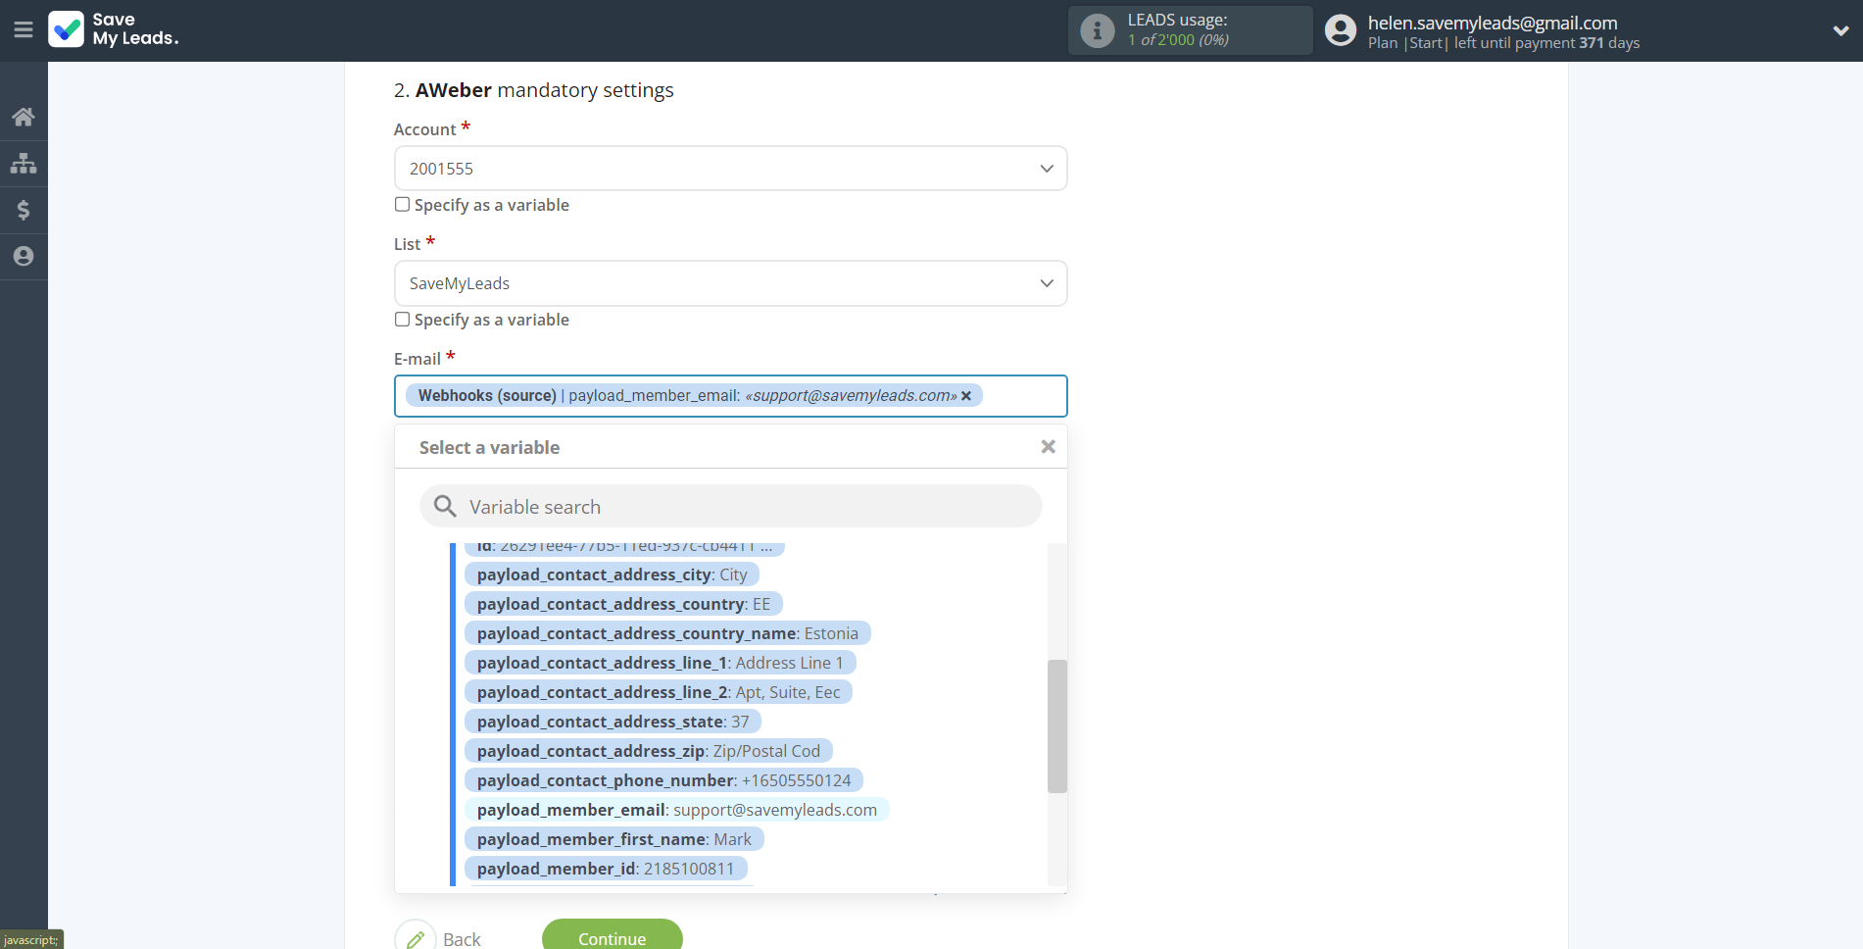This screenshot has height=949, width=1863.
Task: Click helen.savemyleads@gmail.com account email
Action: [x=1492, y=23]
